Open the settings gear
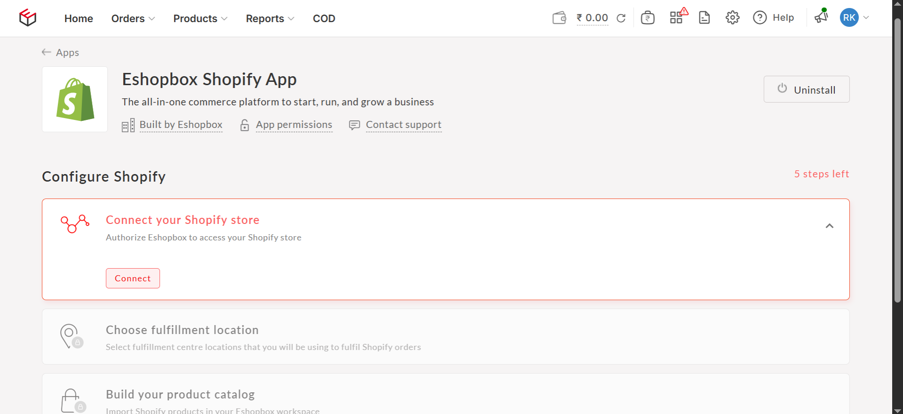This screenshot has height=414, width=903. [732, 18]
